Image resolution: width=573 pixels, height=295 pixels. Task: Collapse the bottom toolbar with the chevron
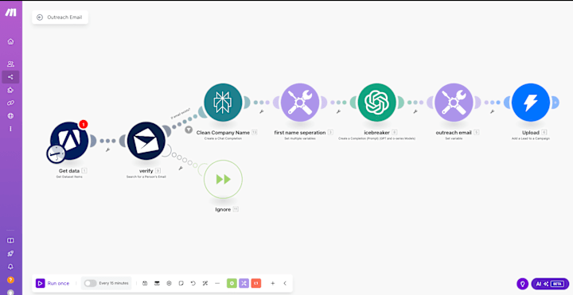point(285,283)
